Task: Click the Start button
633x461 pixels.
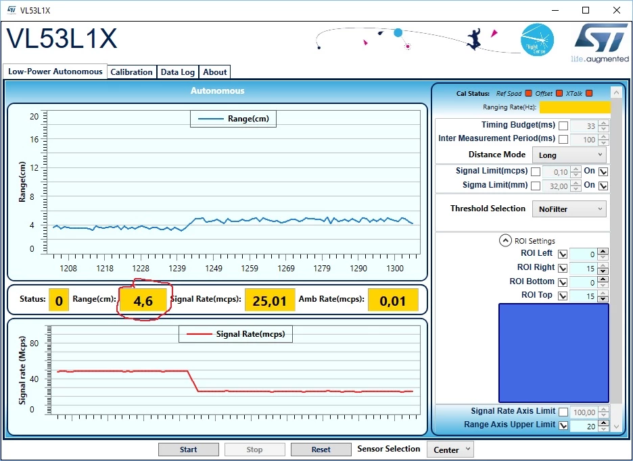Action: point(189,450)
